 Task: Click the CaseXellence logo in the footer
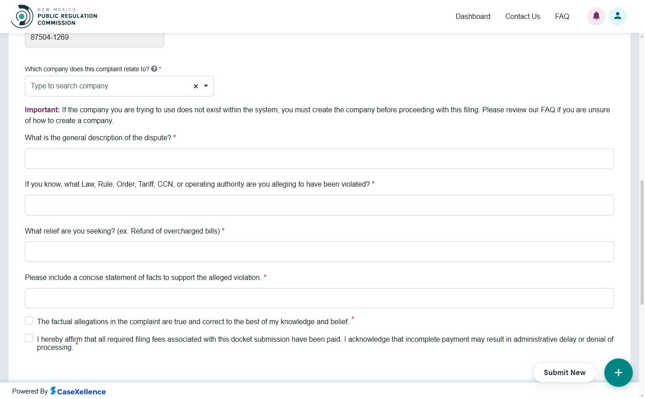pyautogui.click(x=78, y=391)
